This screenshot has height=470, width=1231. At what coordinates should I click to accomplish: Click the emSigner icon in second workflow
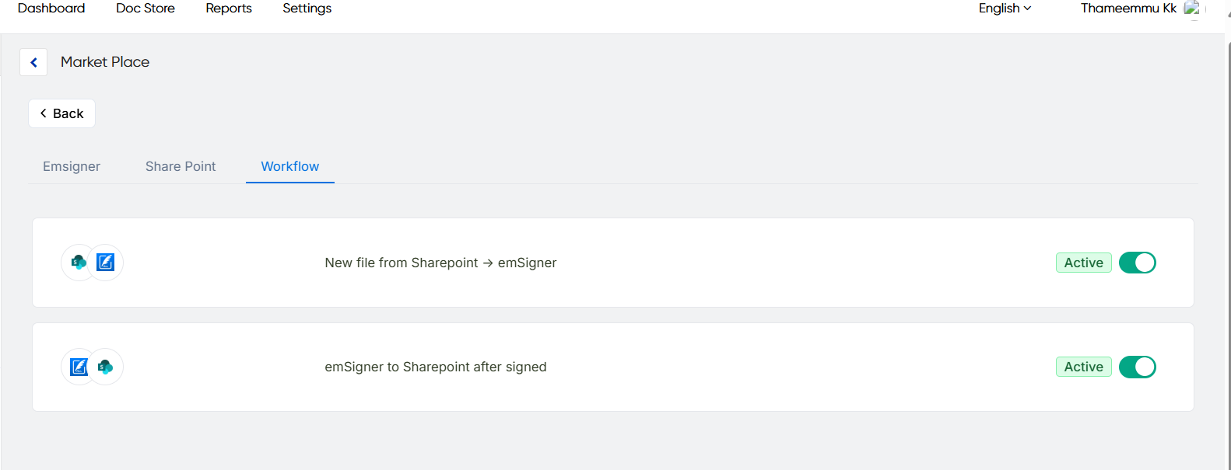click(79, 367)
